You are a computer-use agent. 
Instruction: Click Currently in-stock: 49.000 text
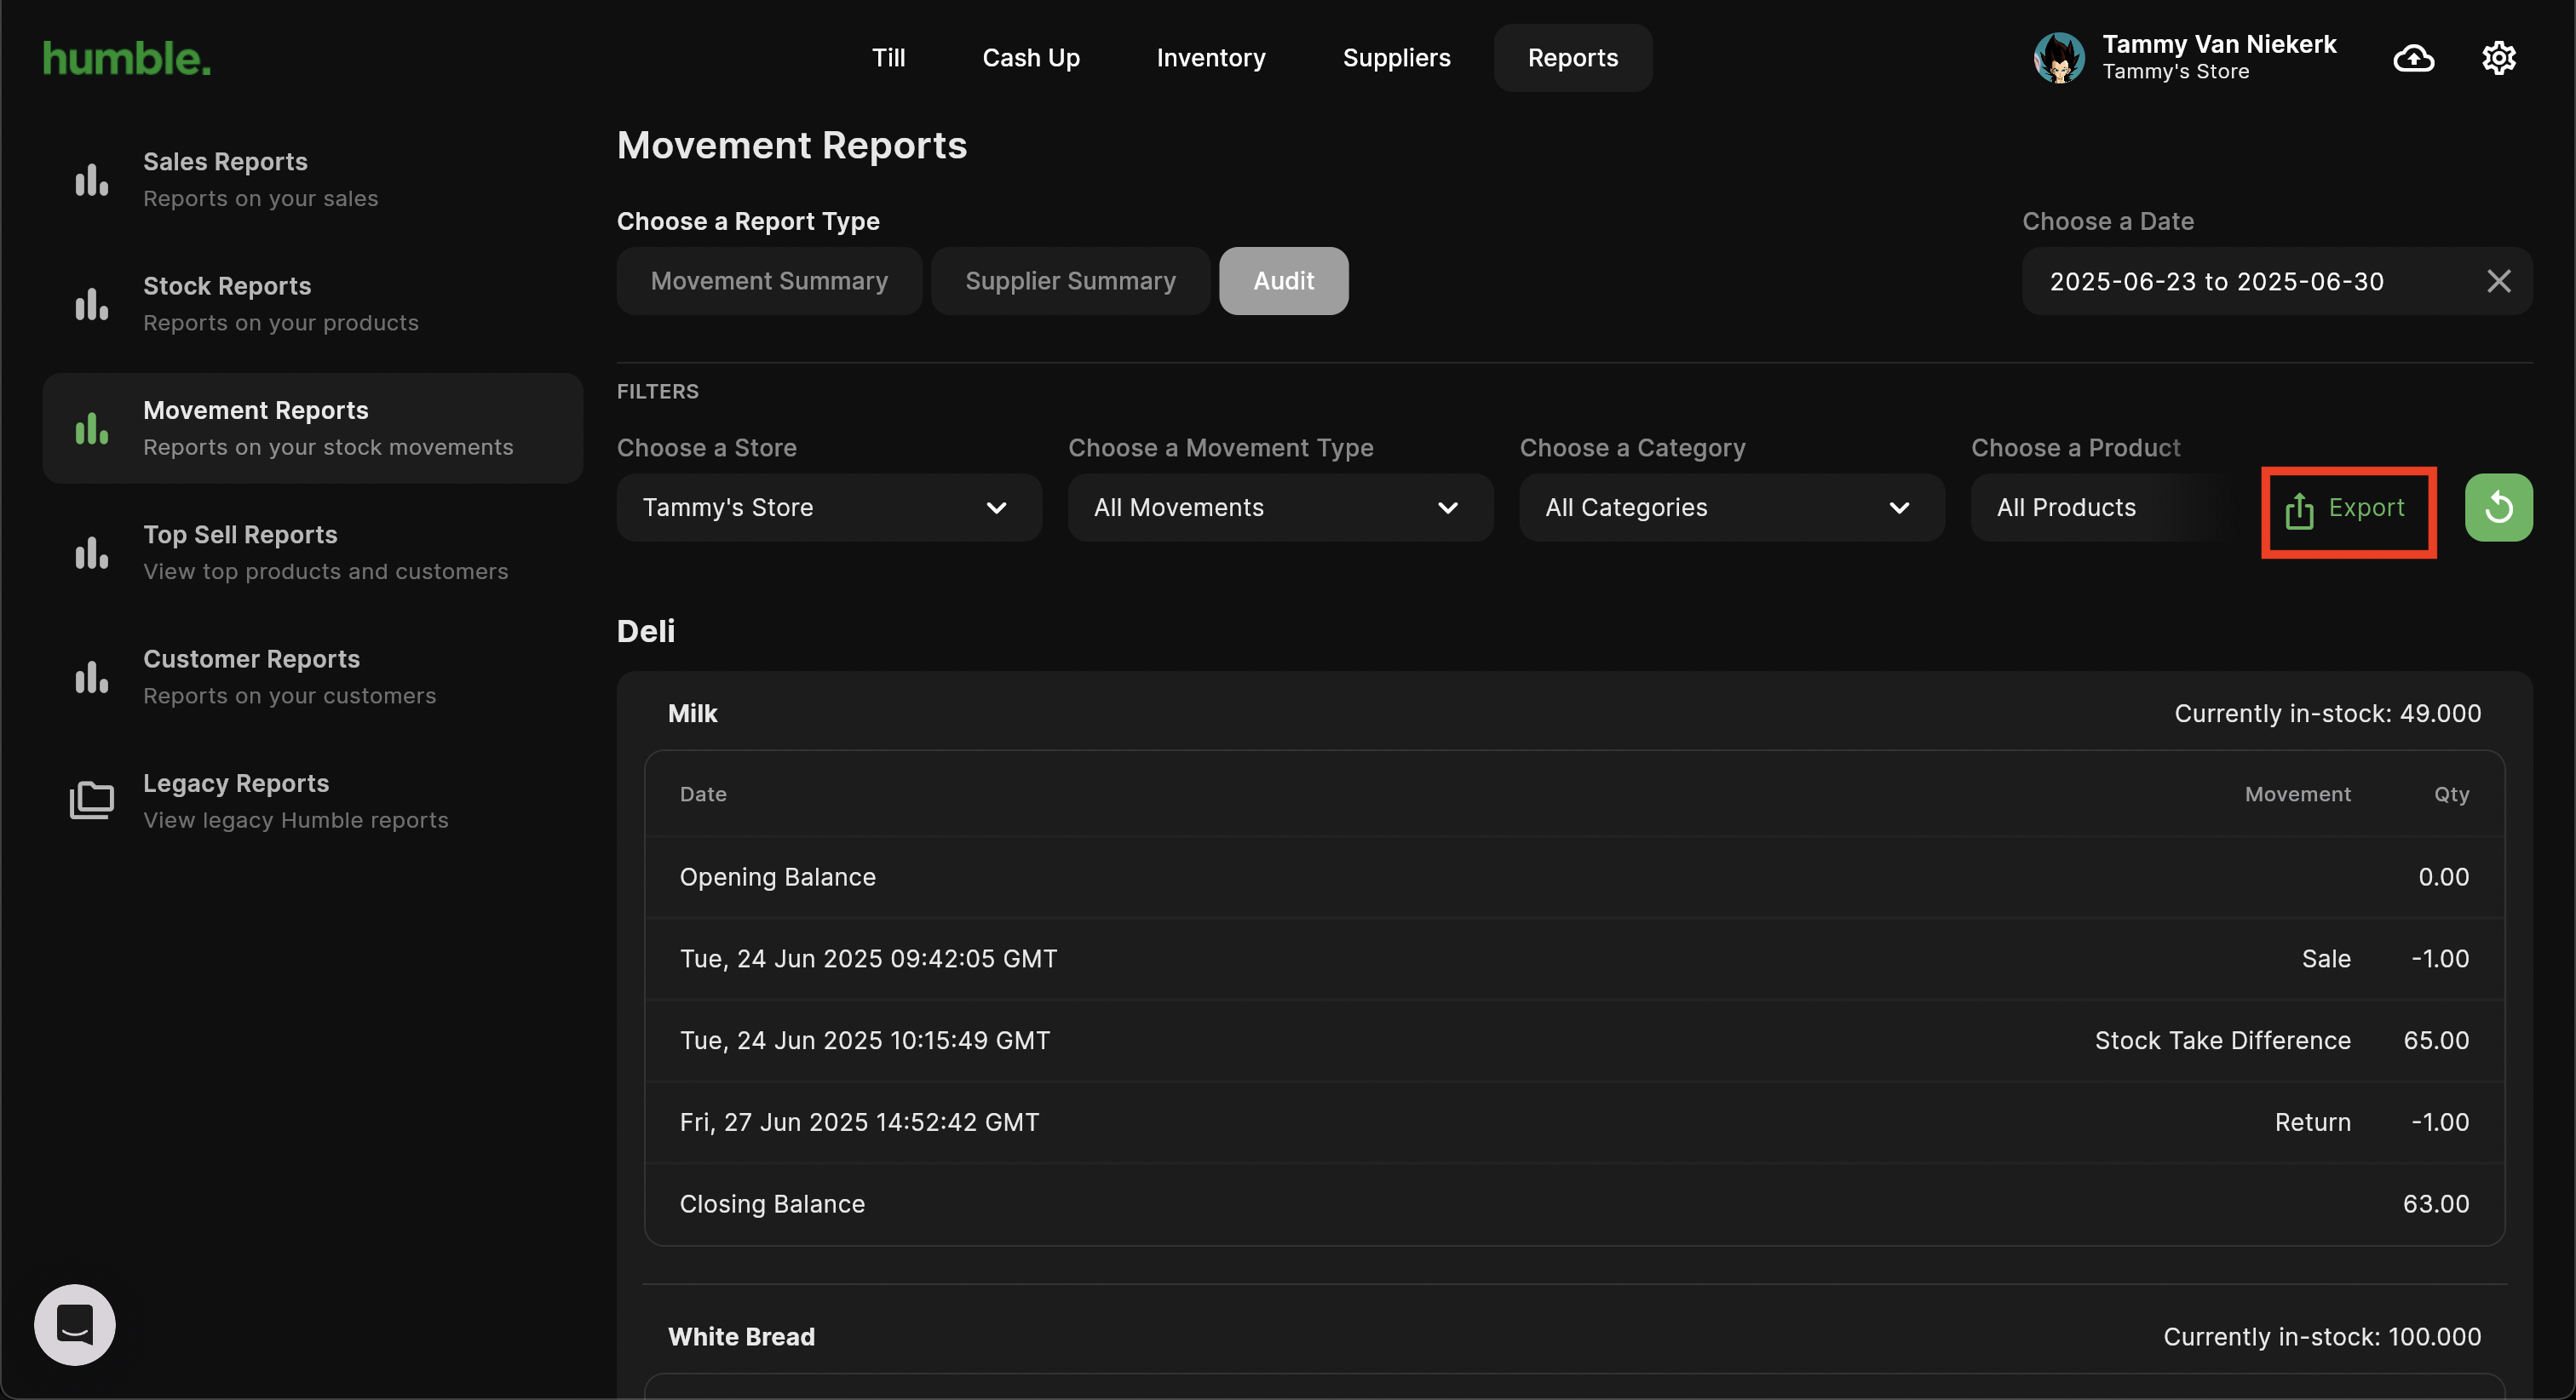click(x=2327, y=713)
